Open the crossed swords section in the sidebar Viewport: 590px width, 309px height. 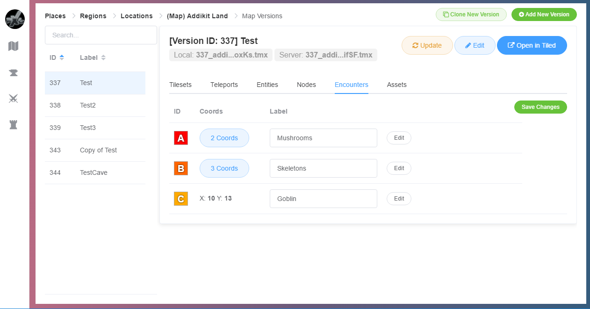coord(14,98)
